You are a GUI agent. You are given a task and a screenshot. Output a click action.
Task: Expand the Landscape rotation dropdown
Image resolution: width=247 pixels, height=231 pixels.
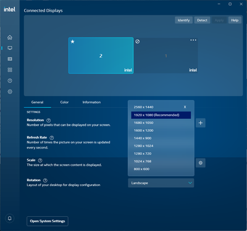pyautogui.click(x=161, y=183)
